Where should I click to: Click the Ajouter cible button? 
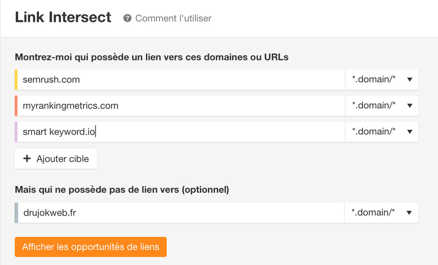[56, 159]
